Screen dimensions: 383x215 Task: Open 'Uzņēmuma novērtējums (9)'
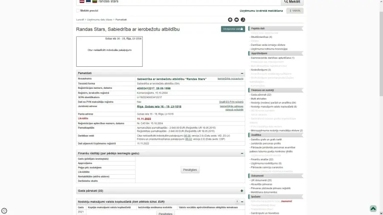(x=266, y=164)
